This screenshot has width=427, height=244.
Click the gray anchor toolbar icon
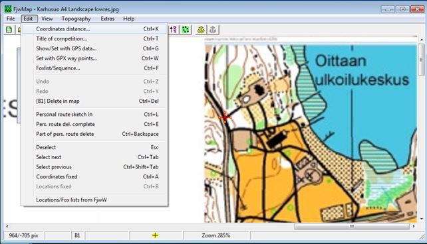tap(213, 30)
